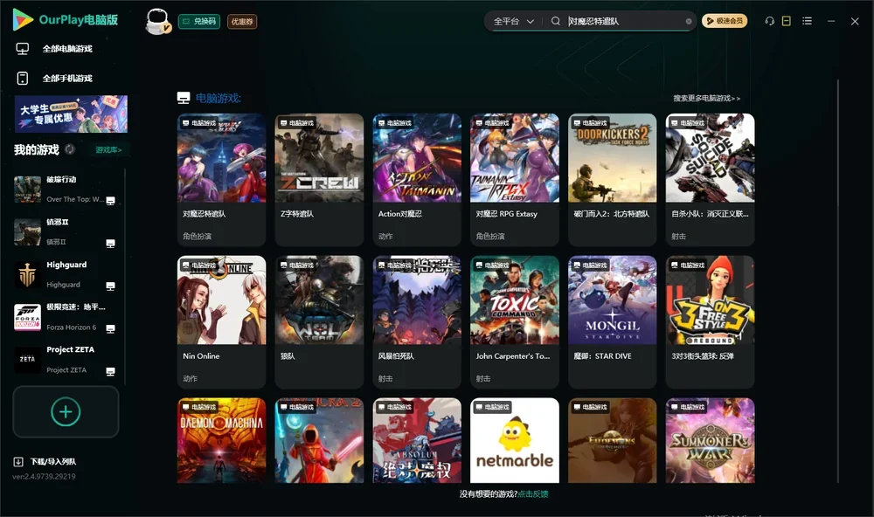This screenshot has width=874, height=517.
Task: Click PC icon on the Forza Horizon 6 row
Action: tap(110, 328)
